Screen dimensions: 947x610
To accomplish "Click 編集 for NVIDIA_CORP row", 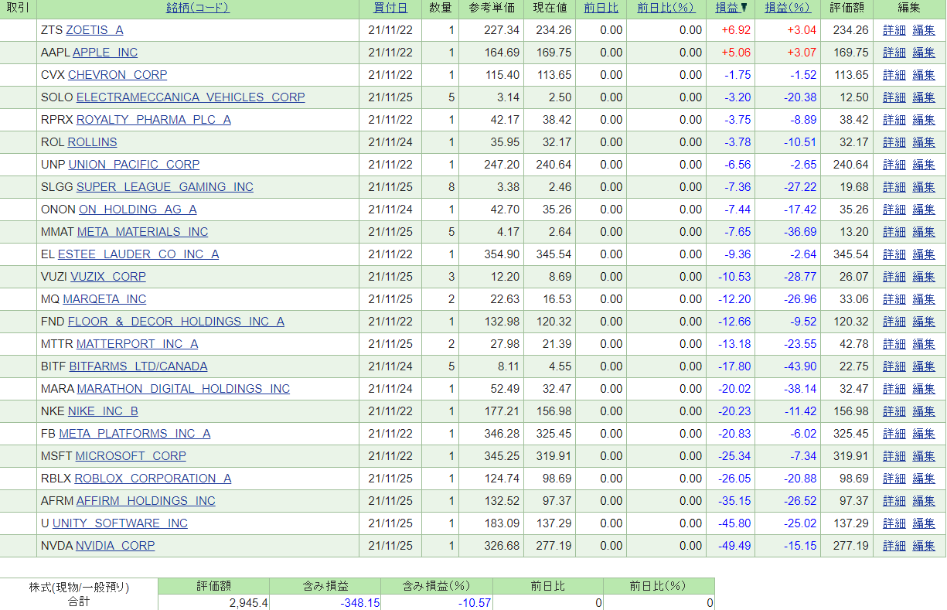I will [x=924, y=546].
